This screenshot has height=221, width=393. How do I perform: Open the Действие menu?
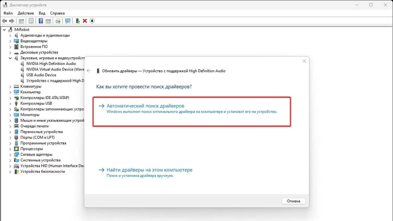coord(26,13)
